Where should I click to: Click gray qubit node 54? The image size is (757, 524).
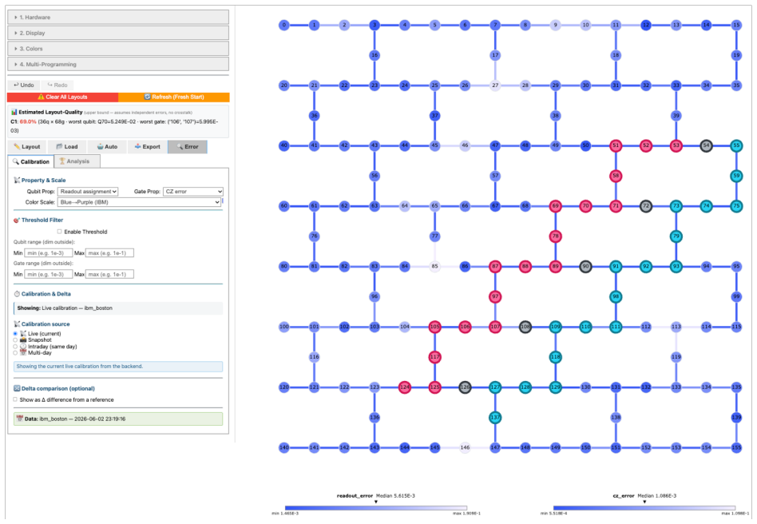[x=707, y=146]
